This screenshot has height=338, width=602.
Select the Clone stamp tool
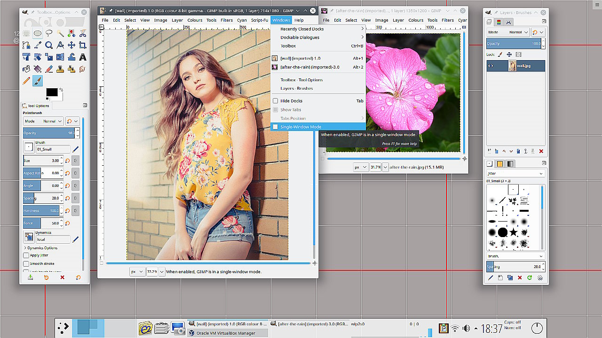pyautogui.click(x=60, y=69)
